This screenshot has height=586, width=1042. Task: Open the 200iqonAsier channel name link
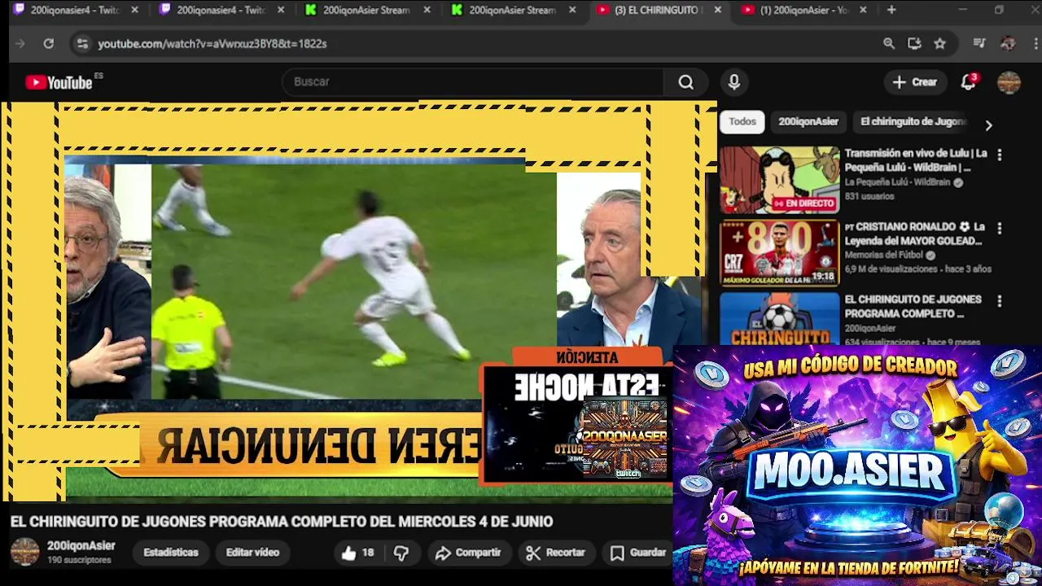(x=81, y=546)
